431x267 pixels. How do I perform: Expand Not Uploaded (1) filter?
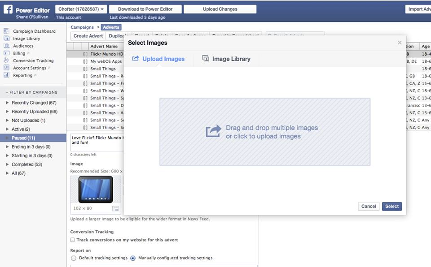click(x=7, y=120)
